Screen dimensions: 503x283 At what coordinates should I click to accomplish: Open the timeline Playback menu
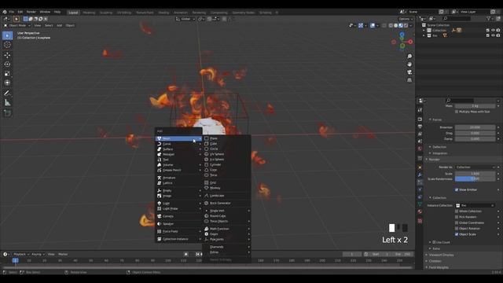pyautogui.click(x=20, y=254)
